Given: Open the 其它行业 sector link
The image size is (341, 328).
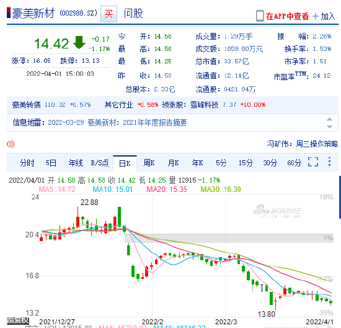Looking at the screenshot, I should click(119, 105).
